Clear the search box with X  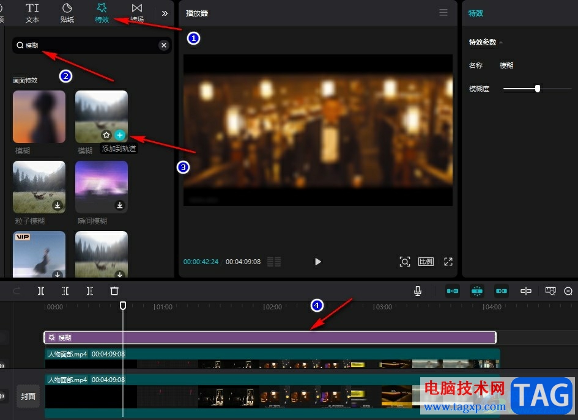(x=164, y=45)
